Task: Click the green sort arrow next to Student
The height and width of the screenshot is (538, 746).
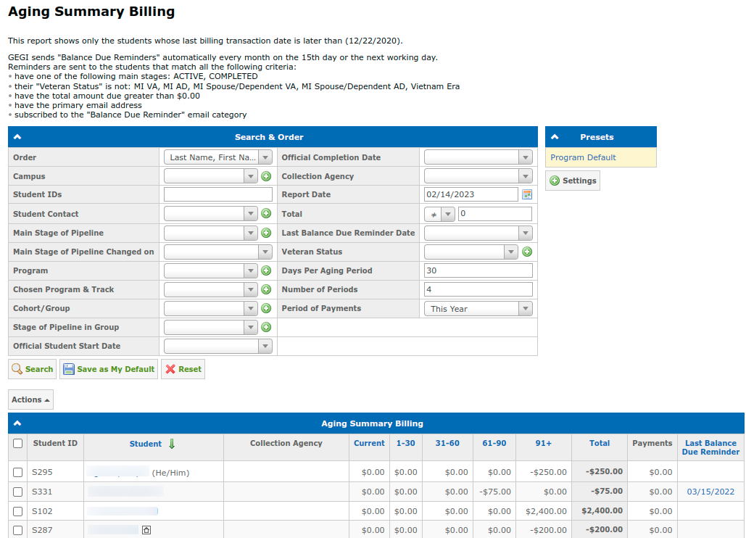Action: click(172, 444)
